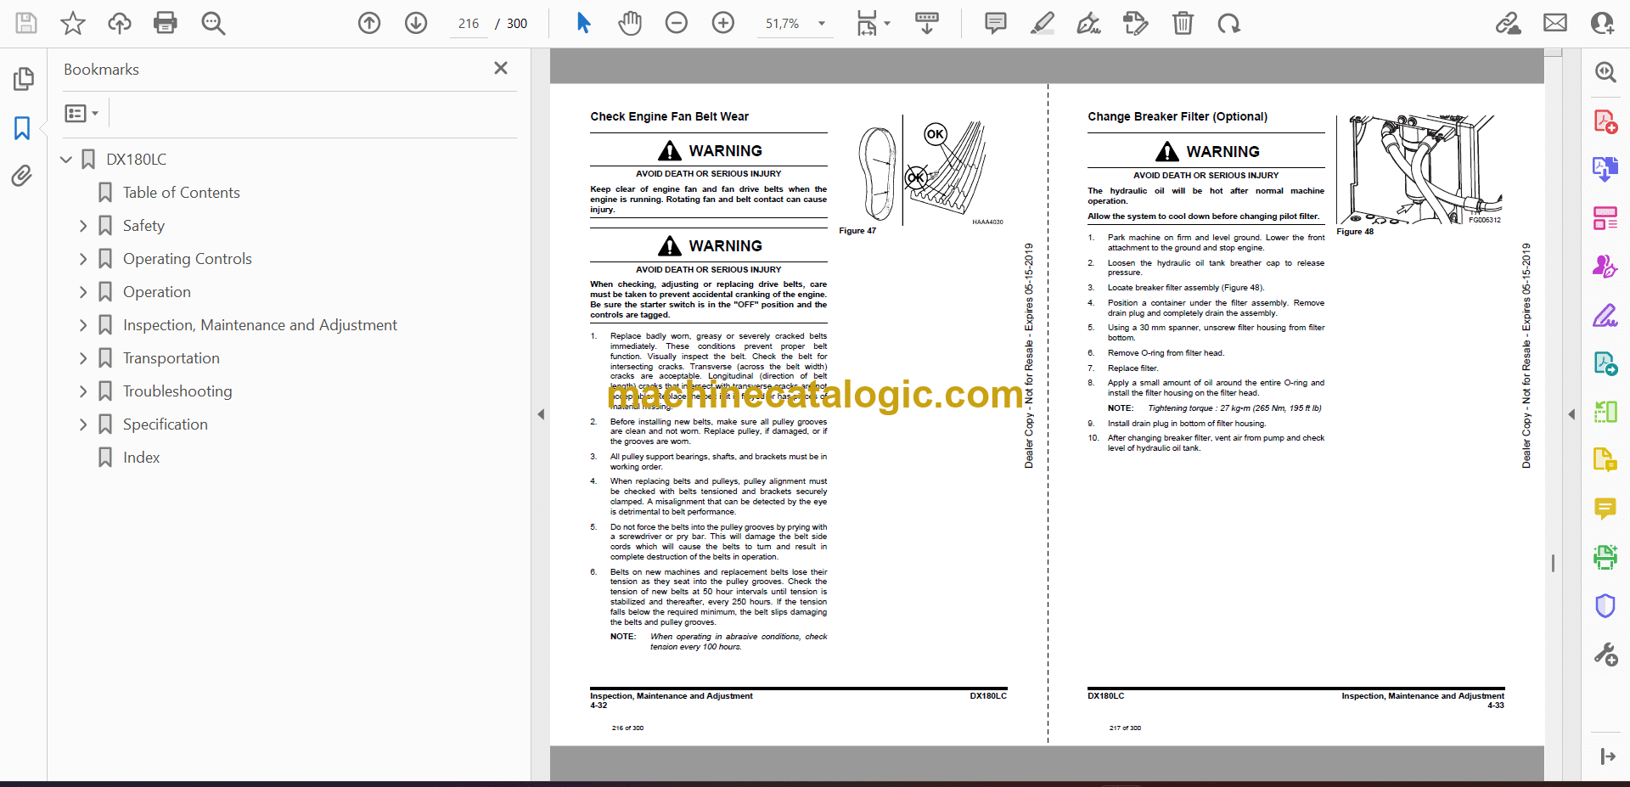Open the Sign document tool
1630x787 pixels.
(1089, 23)
